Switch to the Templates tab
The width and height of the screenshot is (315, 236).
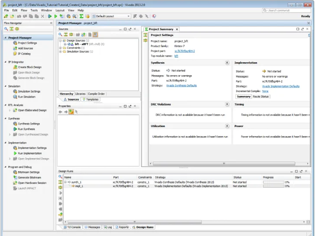click(x=91, y=99)
